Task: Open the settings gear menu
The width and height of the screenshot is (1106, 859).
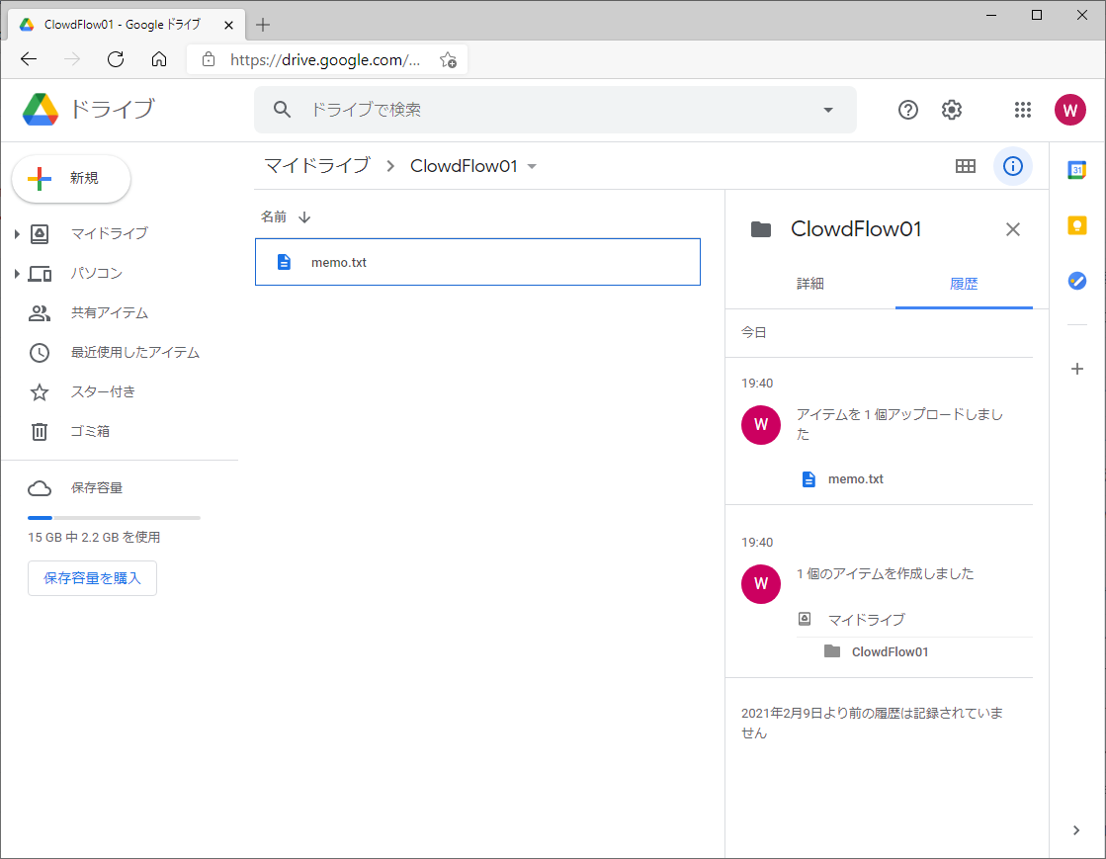Action: pyautogui.click(x=952, y=110)
